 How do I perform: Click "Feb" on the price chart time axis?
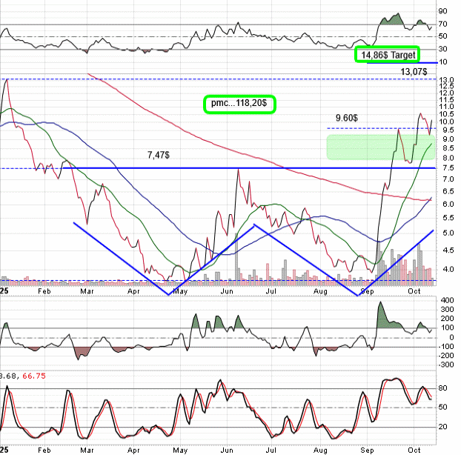(43, 291)
